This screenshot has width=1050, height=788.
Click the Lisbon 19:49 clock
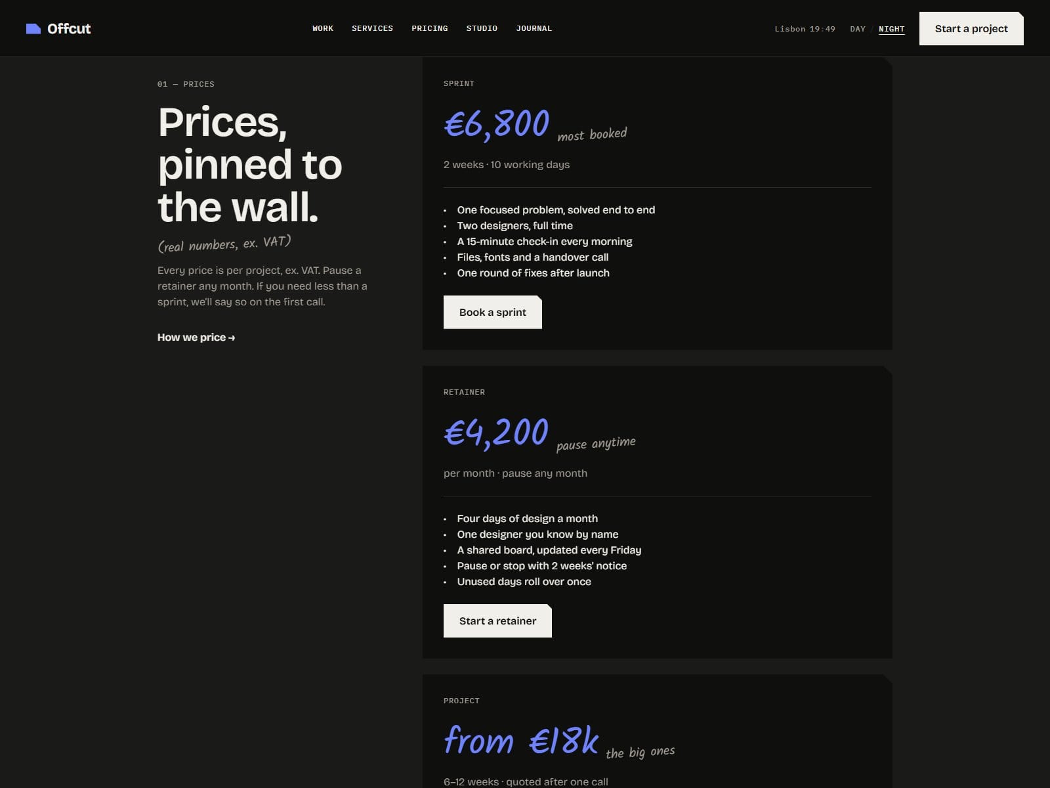point(805,29)
